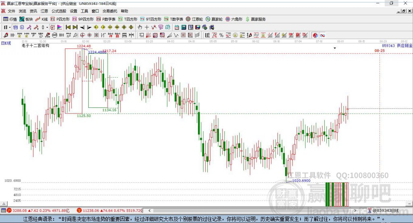Click the P四方形 toolbar button
The width and height of the screenshot is (413, 223).
(x=60, y=19)
